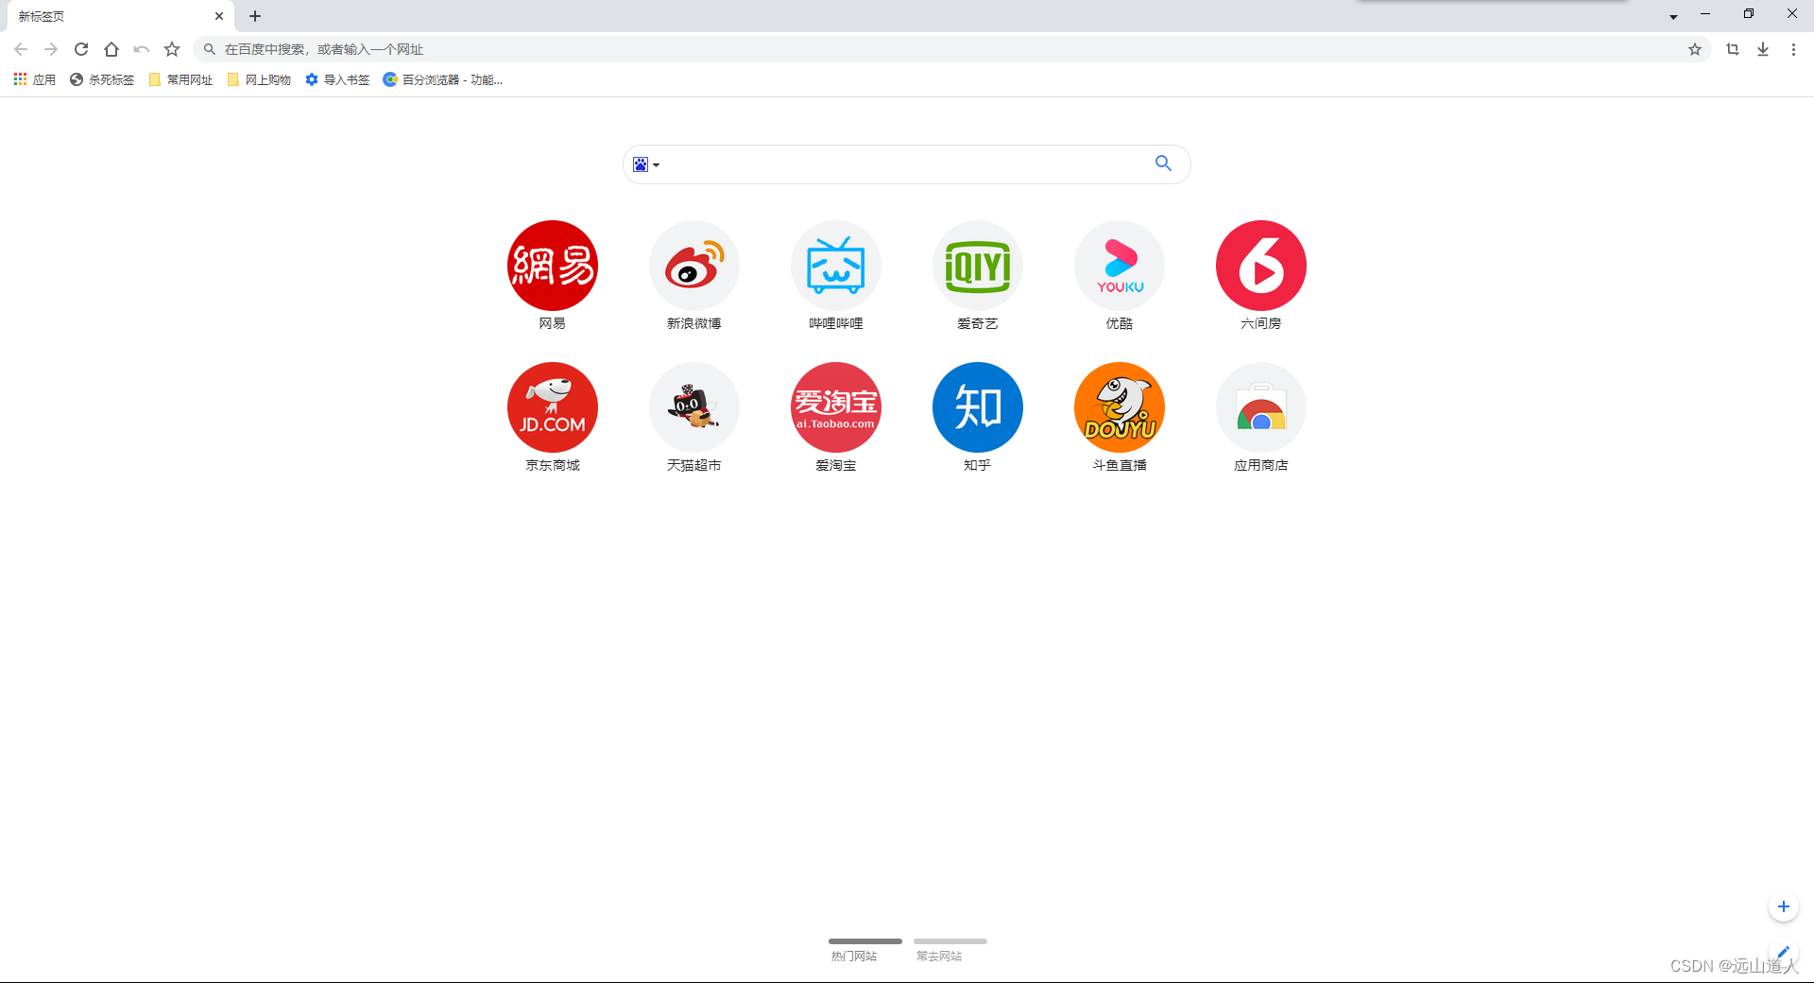Open the Bilibili (哔哩哔哩) shortcut
The image size is (1814, 983).
836,266
